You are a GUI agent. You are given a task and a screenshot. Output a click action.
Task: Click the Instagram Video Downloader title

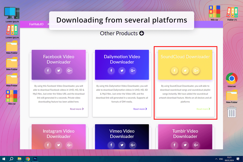click(58, 134)
